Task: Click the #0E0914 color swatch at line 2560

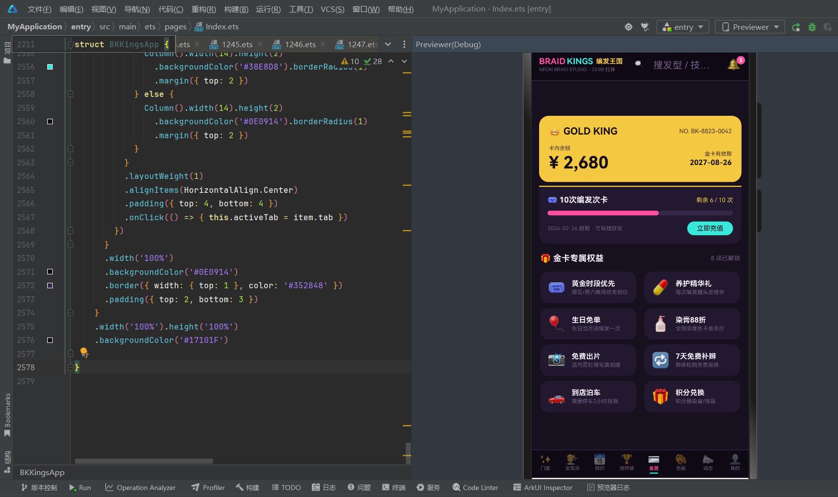Action: click(x=50, y=121)
